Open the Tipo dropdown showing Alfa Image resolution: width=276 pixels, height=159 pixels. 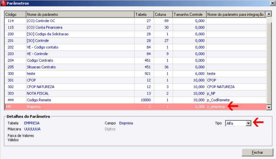248,123
